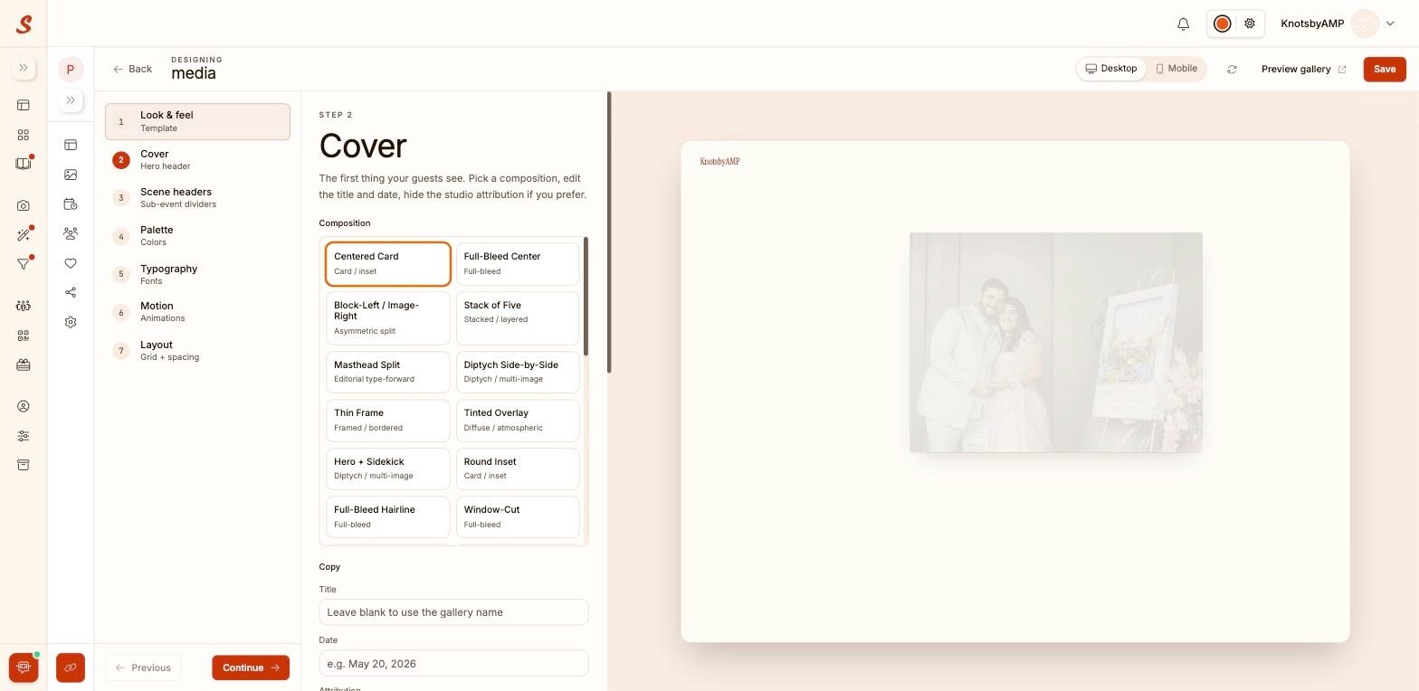1419x691 pixels.
Task: Choose the Stack of Five composition
Action: [518, 317]
